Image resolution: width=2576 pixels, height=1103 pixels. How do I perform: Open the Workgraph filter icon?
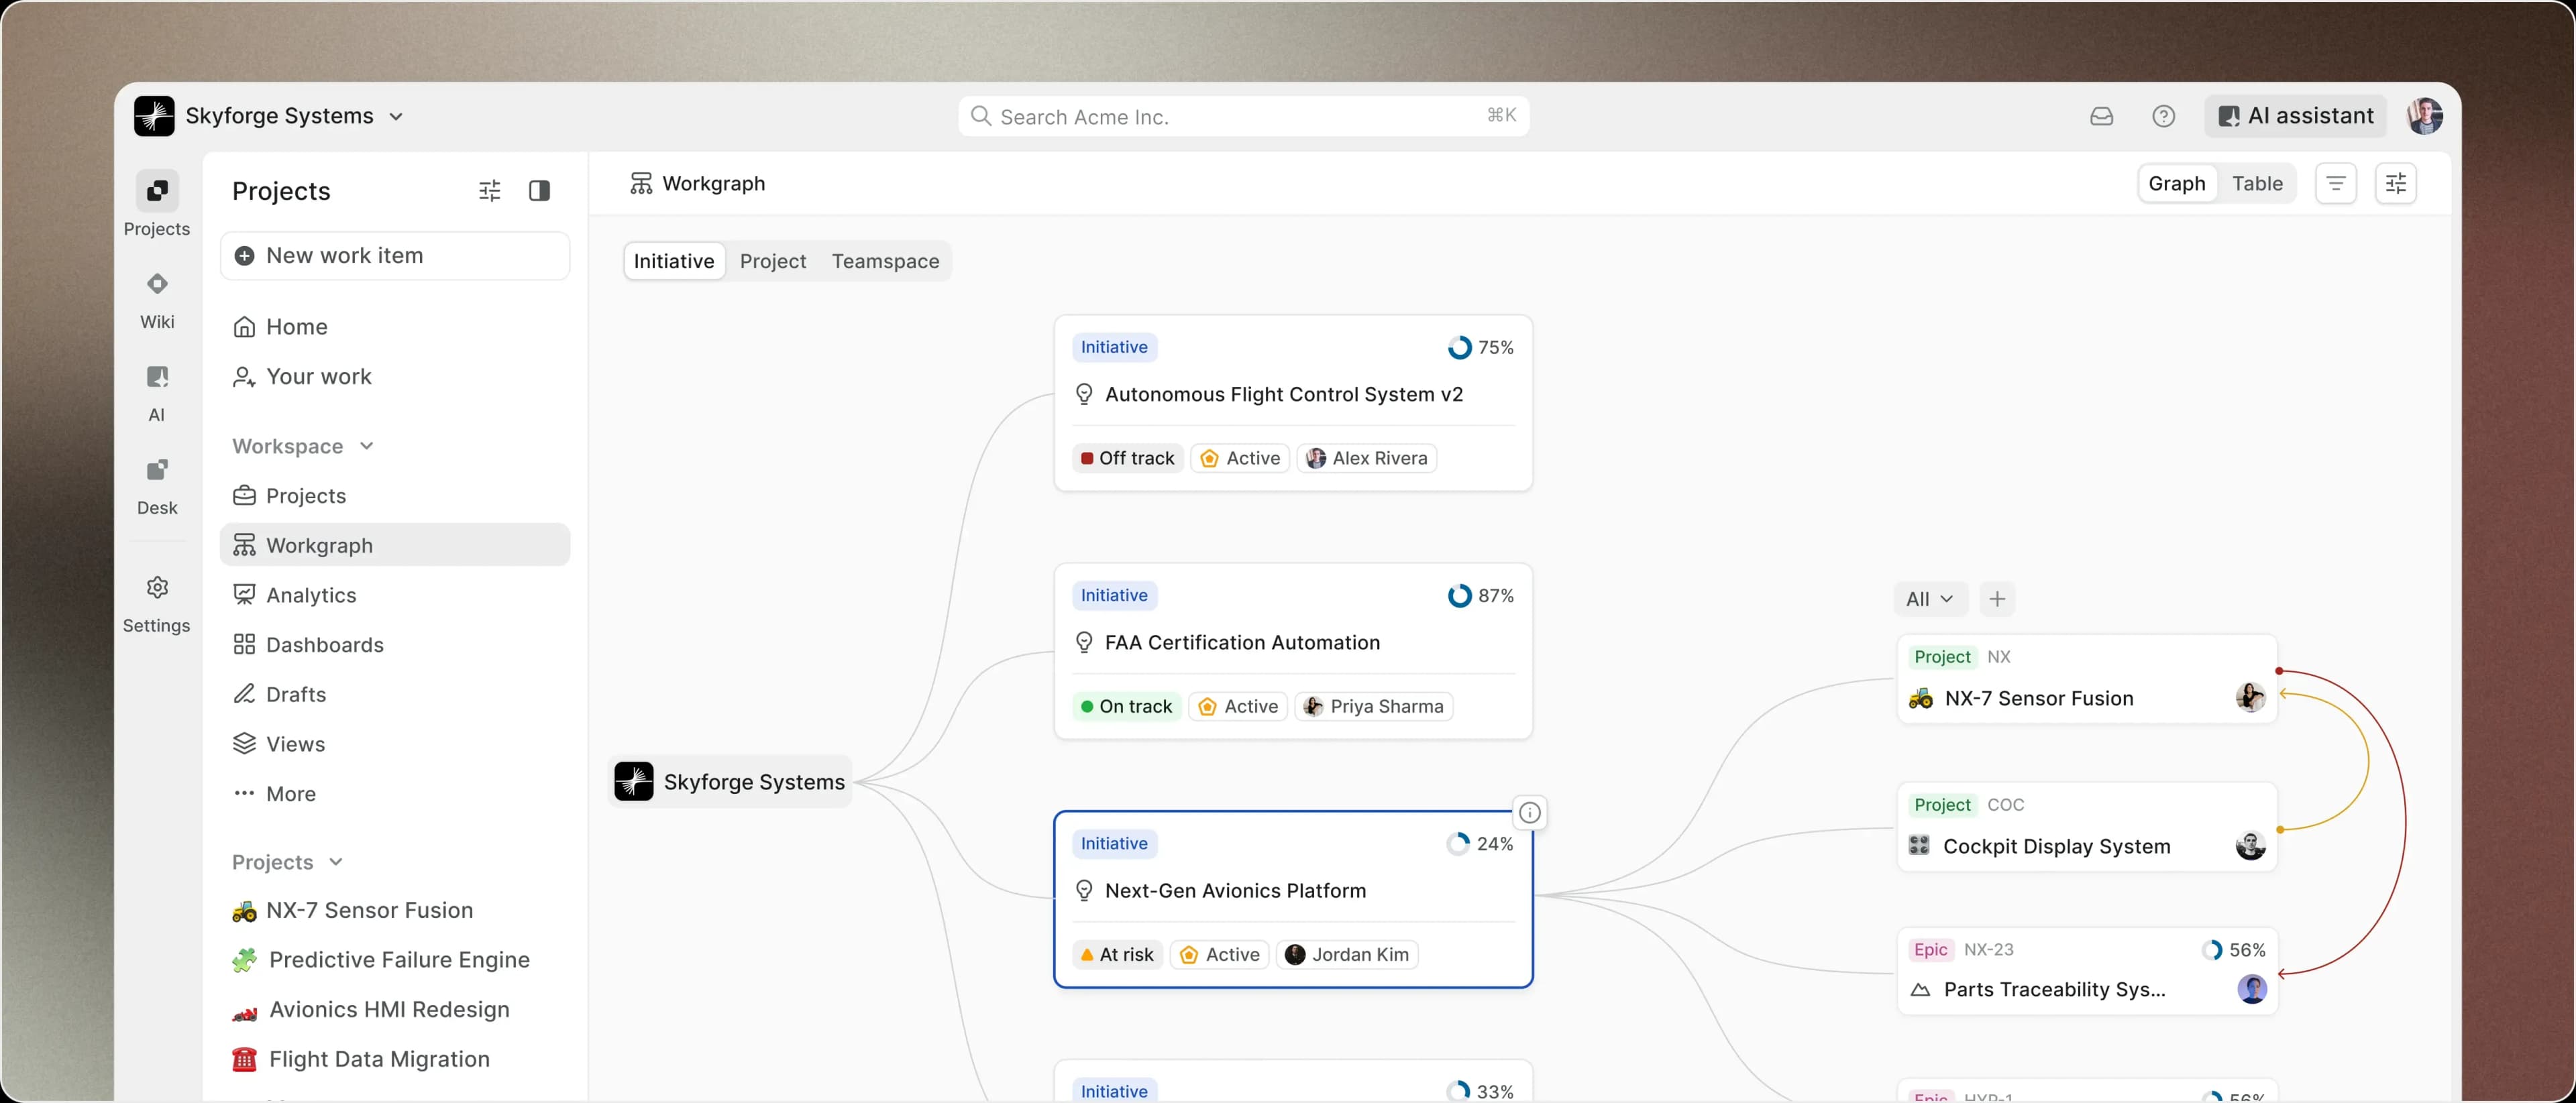point(2336,184)
